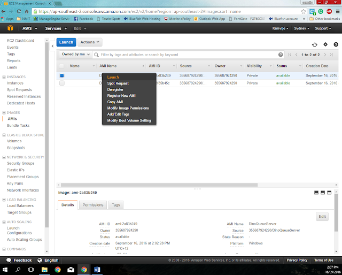Click the blue Launch button
This screenshot has width=342, height=275.
(x=66, y=42)
